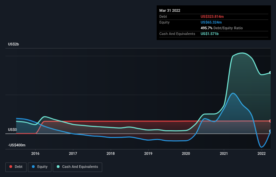
Task: Click the 495.7% Debt/Equity Ratio text
Action: (x=222, y=28)
